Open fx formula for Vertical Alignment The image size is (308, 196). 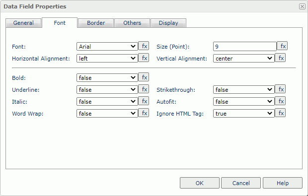click(280, 58)
